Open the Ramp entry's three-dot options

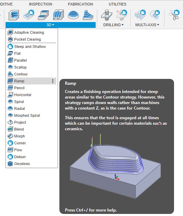pos(53,81)
